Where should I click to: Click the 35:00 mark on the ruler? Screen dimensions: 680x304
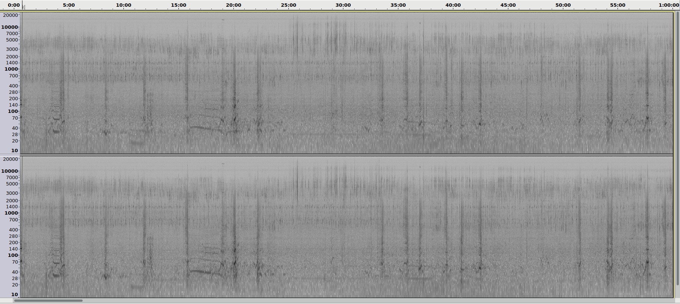point(398,5)
